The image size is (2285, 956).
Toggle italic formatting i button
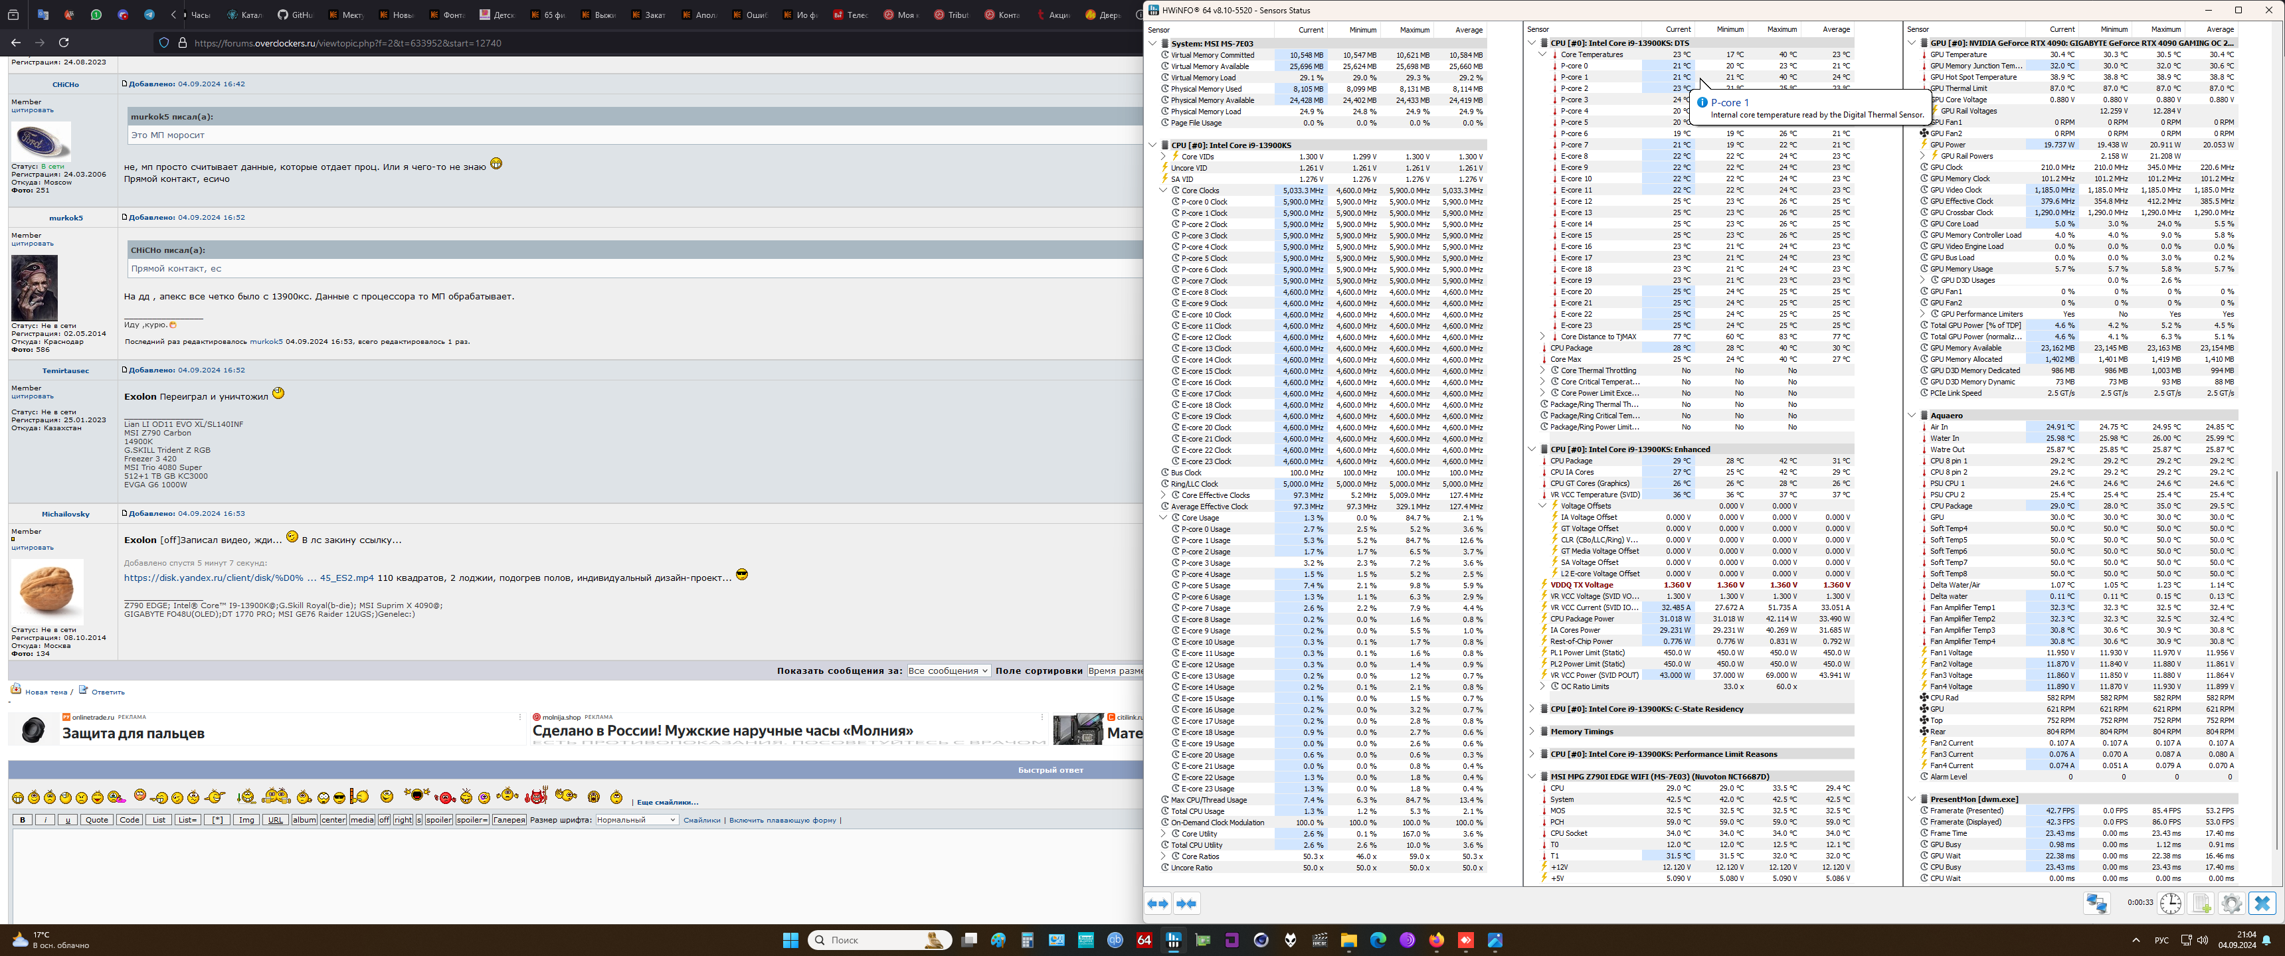coord(45,821)
